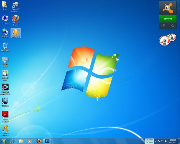Screen dimensions: 180x144
Task: Switch to Photoshop on the taskbar
Action: click(x=47, y=141)
